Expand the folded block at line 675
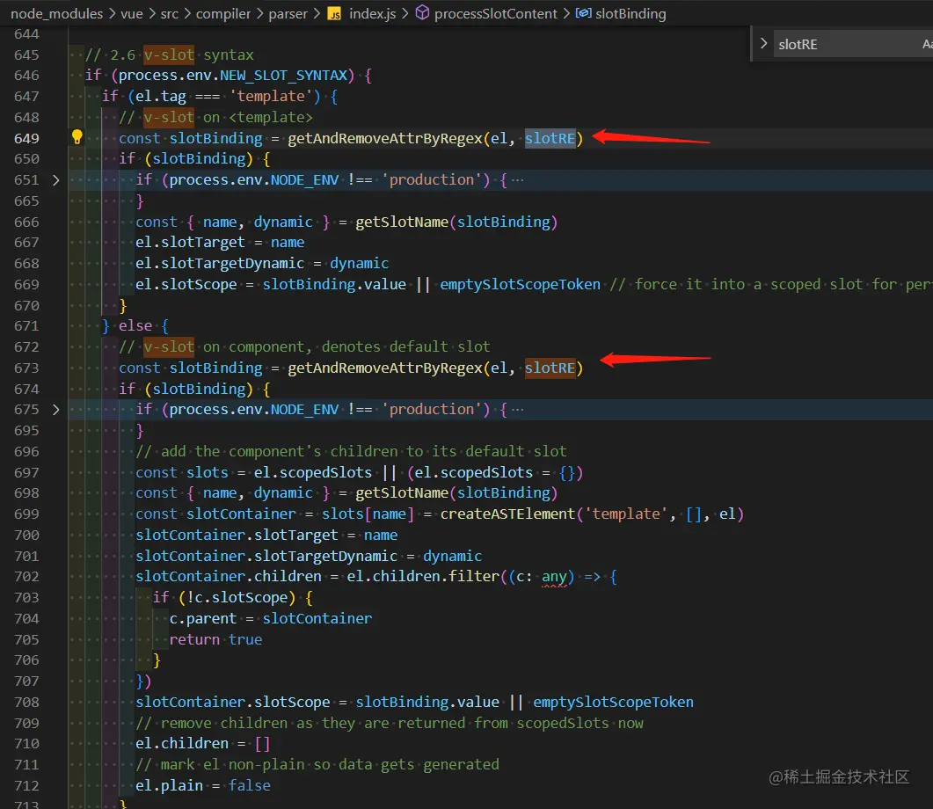This screenshot has height=809, width=933. 56,409
